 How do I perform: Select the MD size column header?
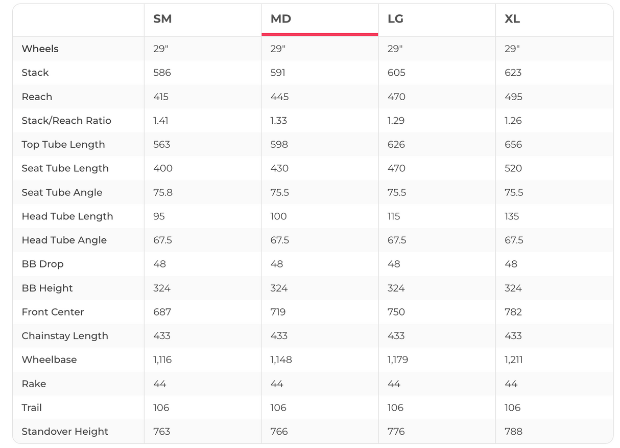click(281, 19)
